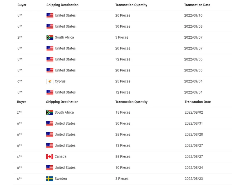Click the 2022/09/02 transaction date
Screen dimensions: 232x186
[x=194, y=112]
